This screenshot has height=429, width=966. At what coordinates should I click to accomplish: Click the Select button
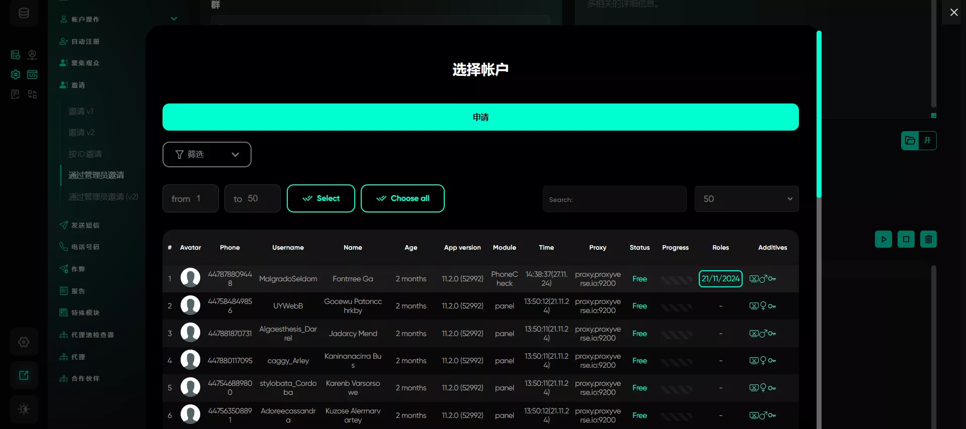pyautogui.click(x=321, y=198)
